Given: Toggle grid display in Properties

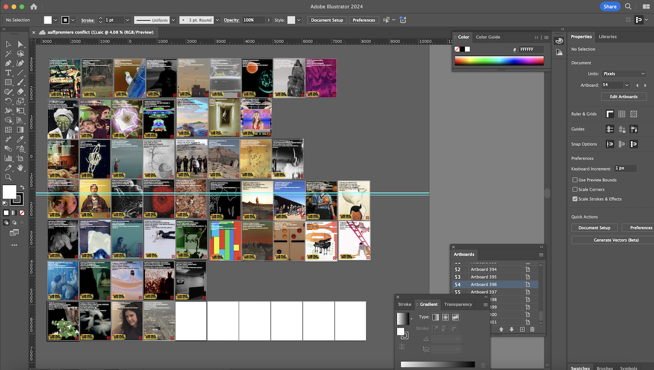Looking at the screenshot, I should [x=622, y=114].
